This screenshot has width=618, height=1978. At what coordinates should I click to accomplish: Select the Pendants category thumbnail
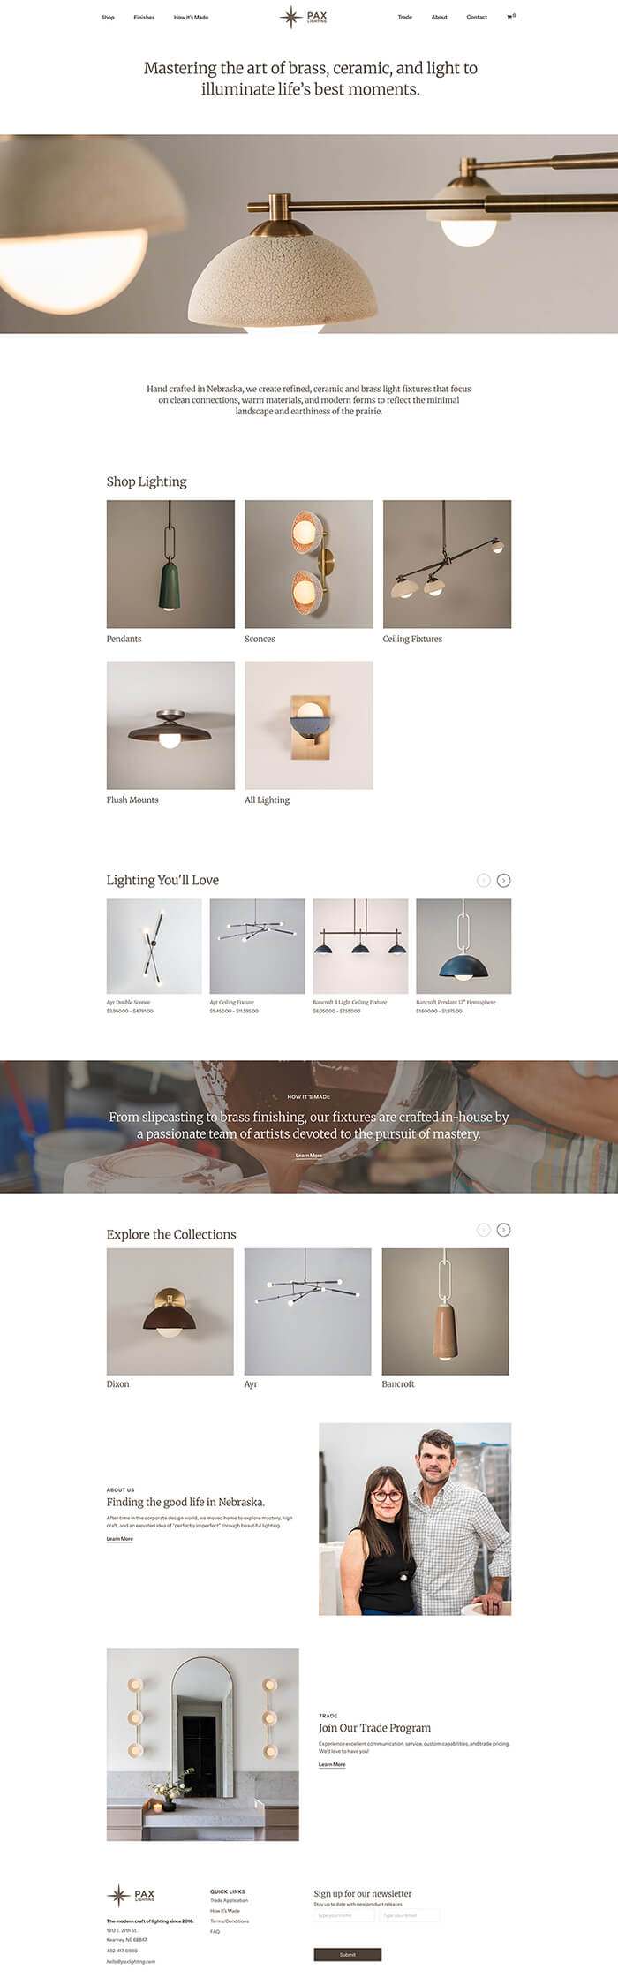pos(170,564)
